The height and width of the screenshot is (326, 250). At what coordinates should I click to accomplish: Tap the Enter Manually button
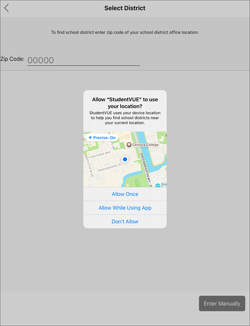click(222, 303)
